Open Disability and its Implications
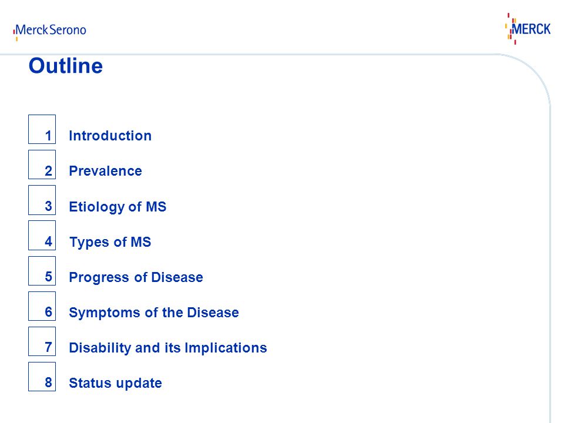The image size is (564, 423). point(168,348)
